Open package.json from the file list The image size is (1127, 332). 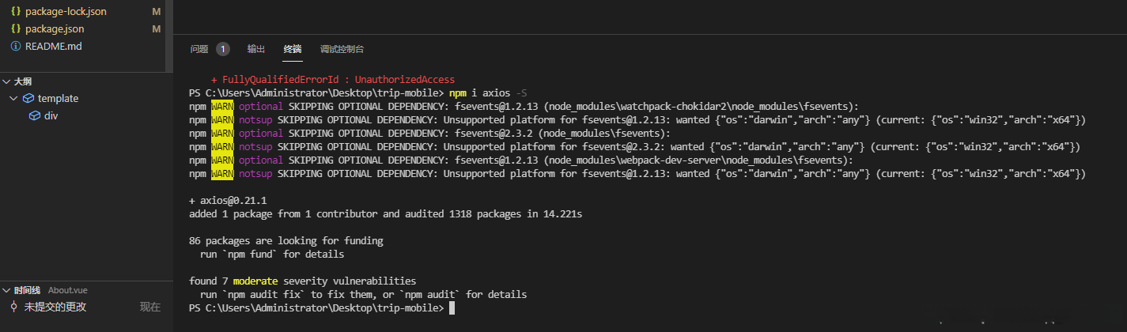pos(55,29)
